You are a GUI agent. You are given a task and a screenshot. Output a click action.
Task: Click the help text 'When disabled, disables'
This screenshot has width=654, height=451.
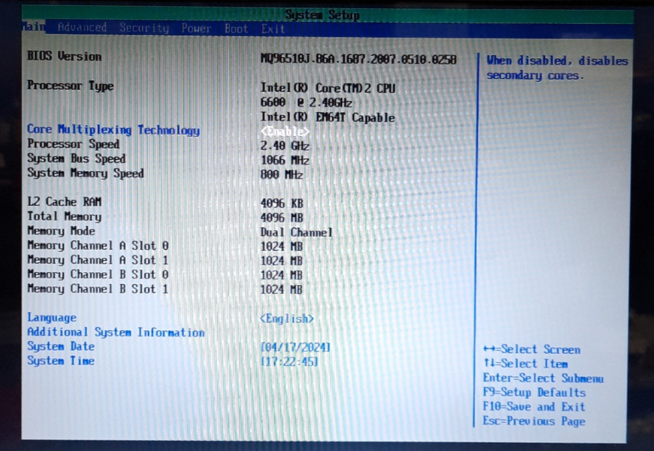coord(557,61)
